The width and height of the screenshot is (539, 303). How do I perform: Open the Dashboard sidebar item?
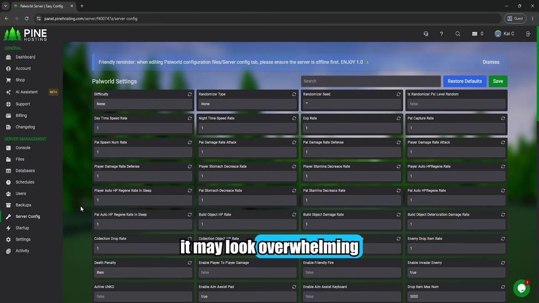coord(26,57)
